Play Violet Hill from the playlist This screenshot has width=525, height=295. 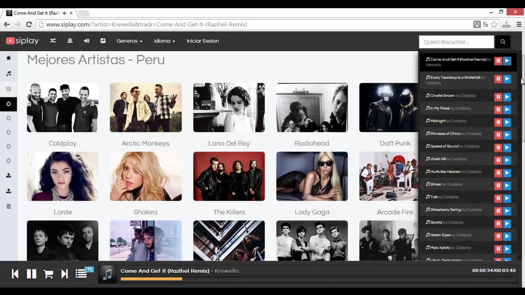click(x=507, y=160)
